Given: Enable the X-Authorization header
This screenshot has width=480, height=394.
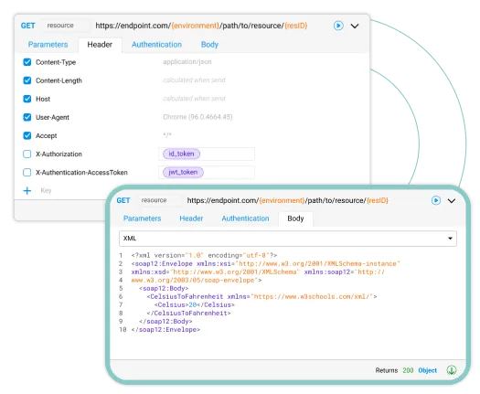Looking at the screenshot, I should [27, 154].
